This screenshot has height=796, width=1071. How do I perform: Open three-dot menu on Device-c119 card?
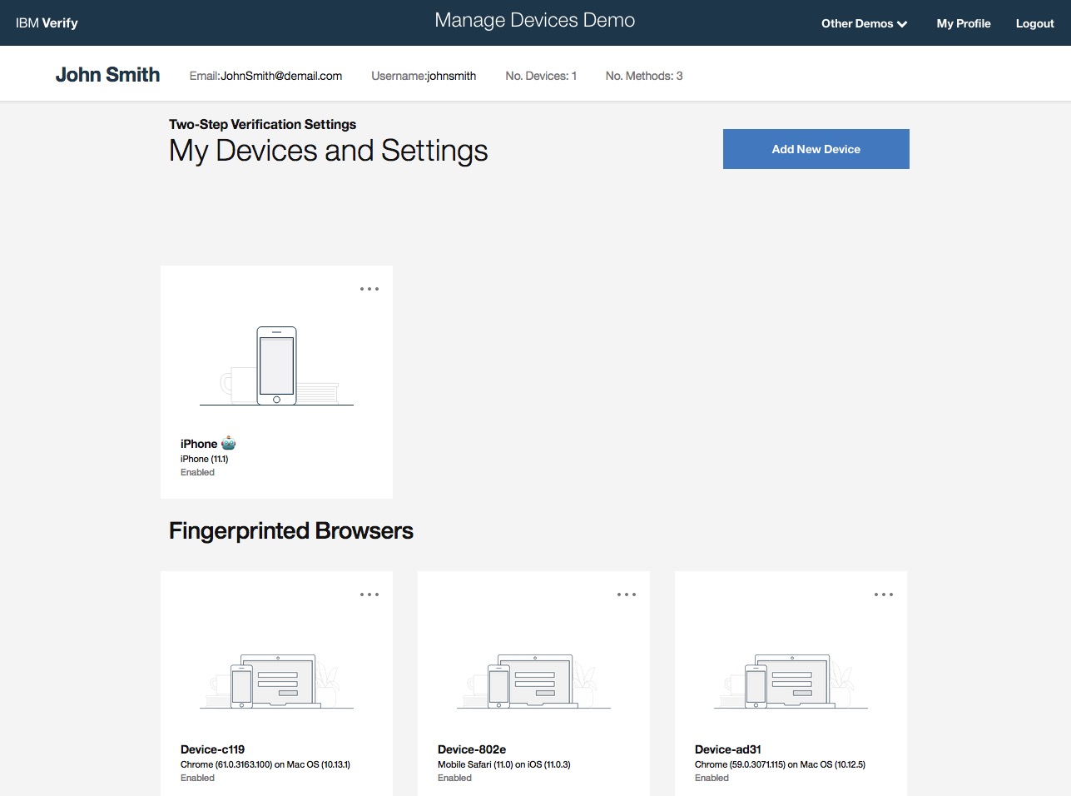[369, 595]
